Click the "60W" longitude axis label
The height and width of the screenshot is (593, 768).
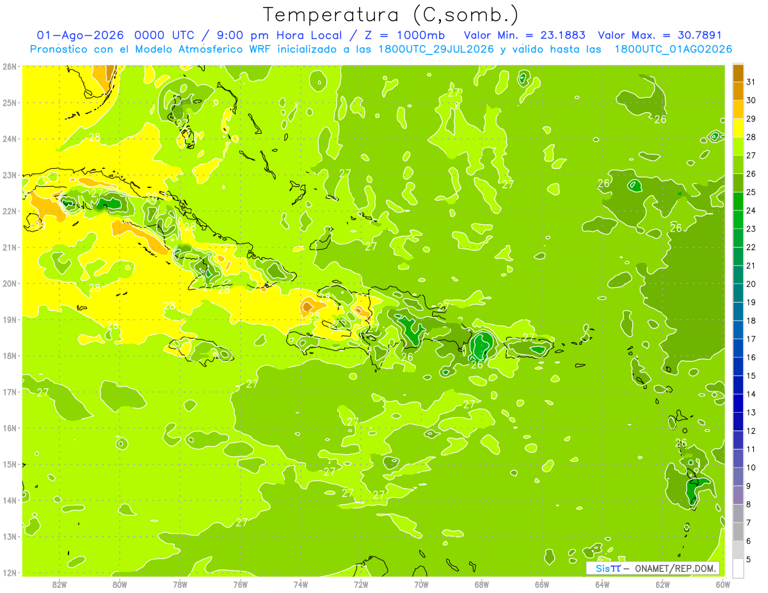point(723,584)
